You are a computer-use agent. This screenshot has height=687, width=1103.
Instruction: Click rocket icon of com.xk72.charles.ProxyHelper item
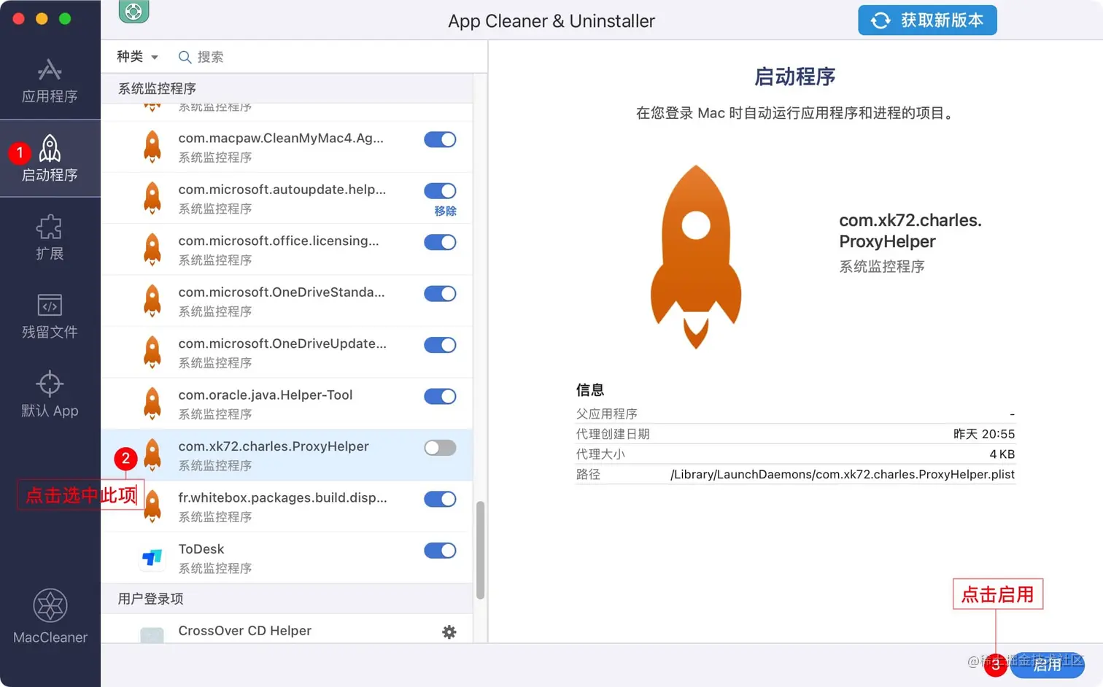[152, 455]
